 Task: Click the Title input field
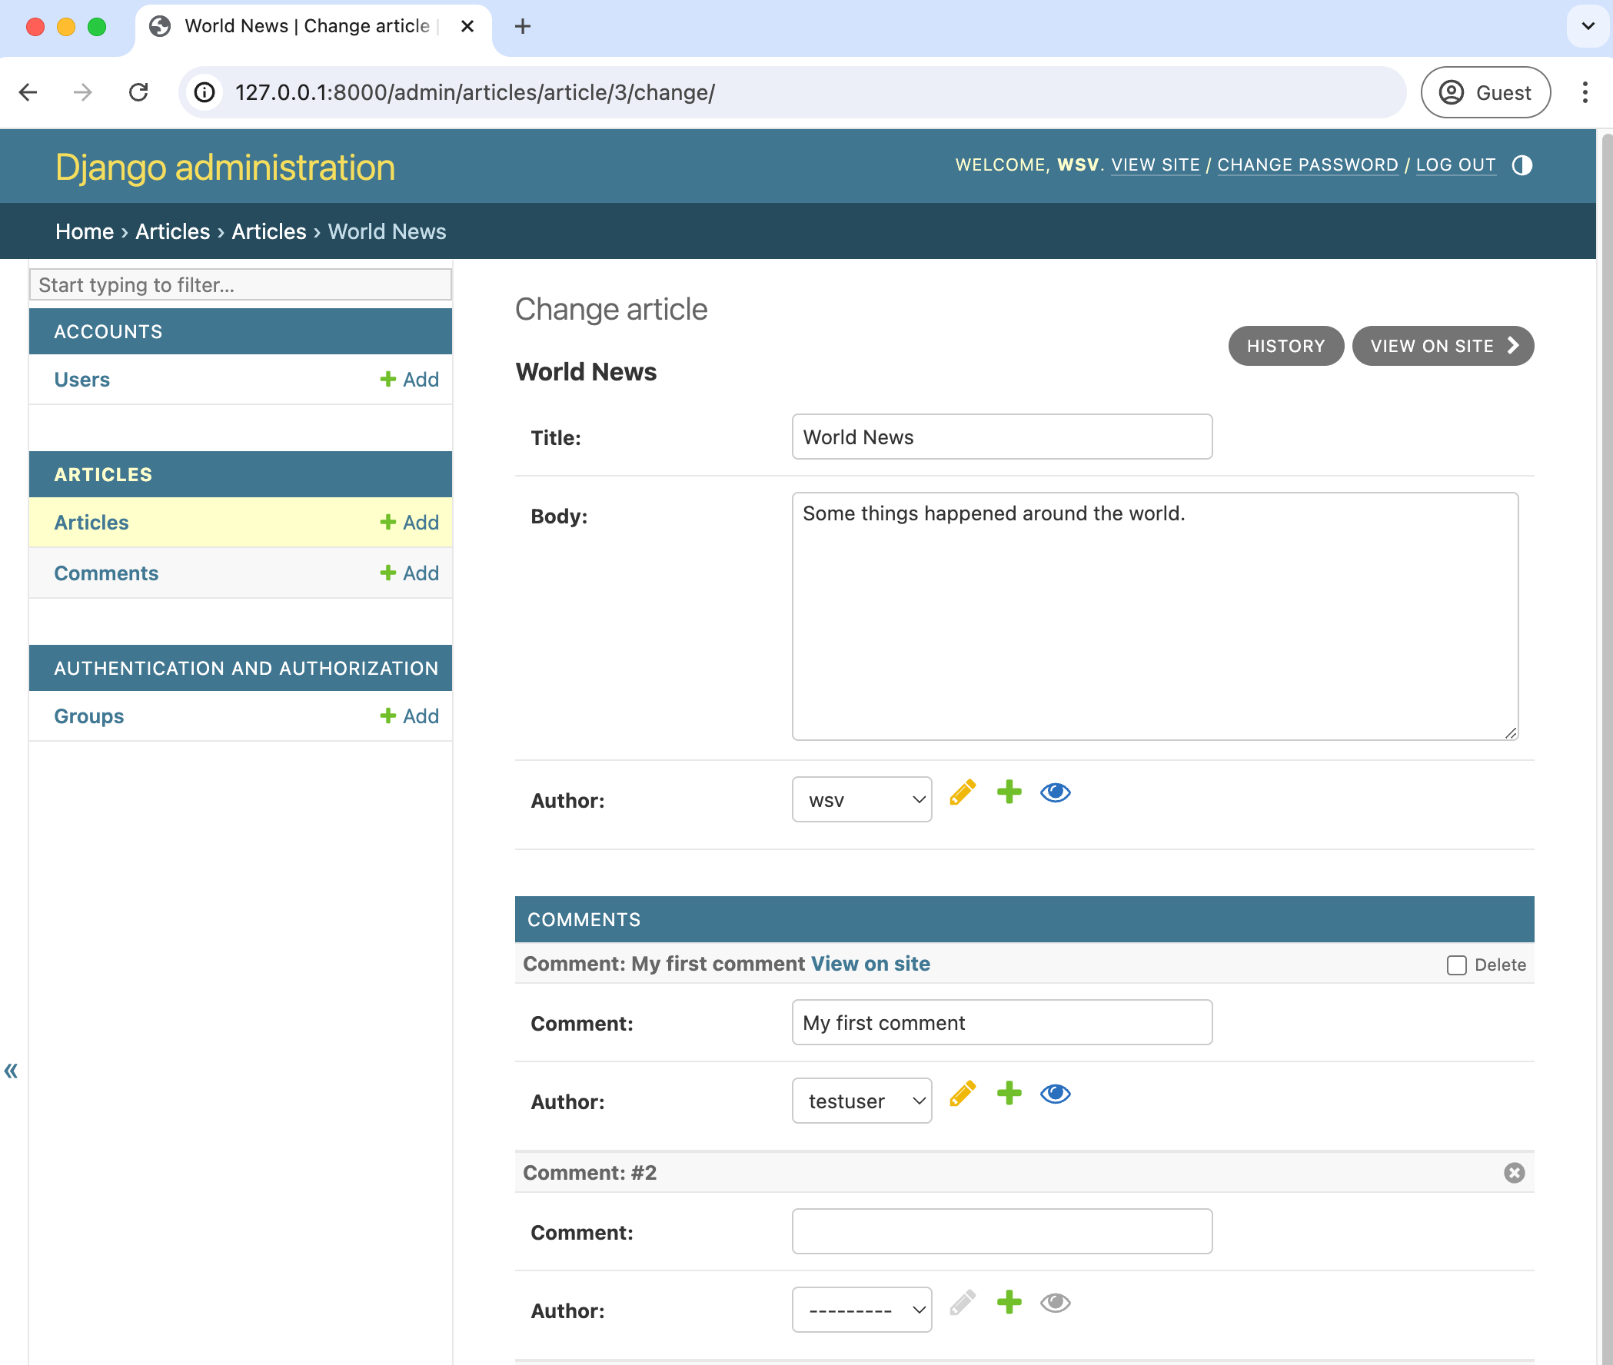(x=1001, y=436)
